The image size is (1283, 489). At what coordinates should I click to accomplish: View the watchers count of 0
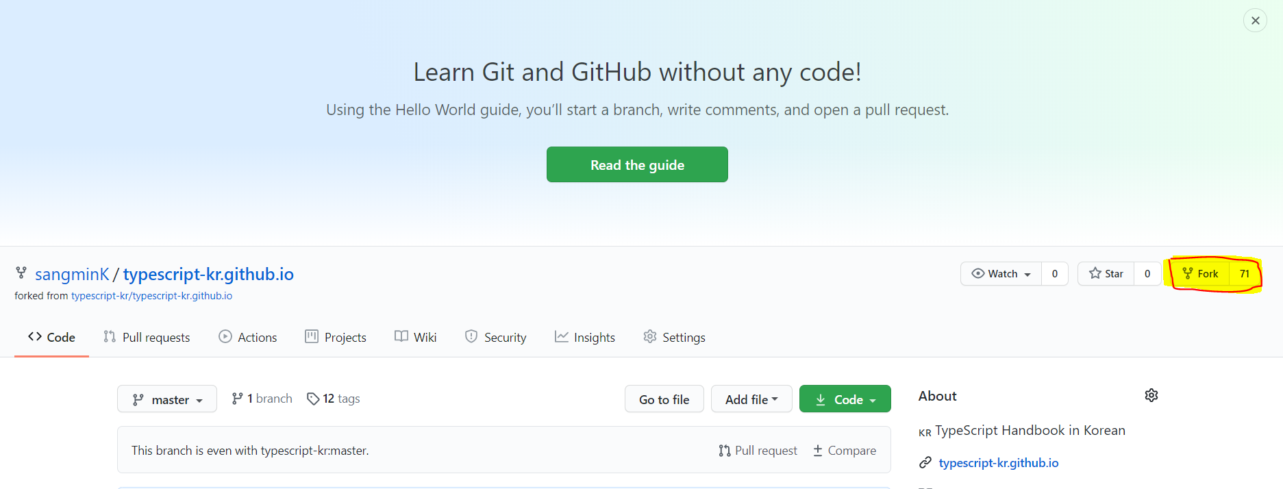point(1055,274)
